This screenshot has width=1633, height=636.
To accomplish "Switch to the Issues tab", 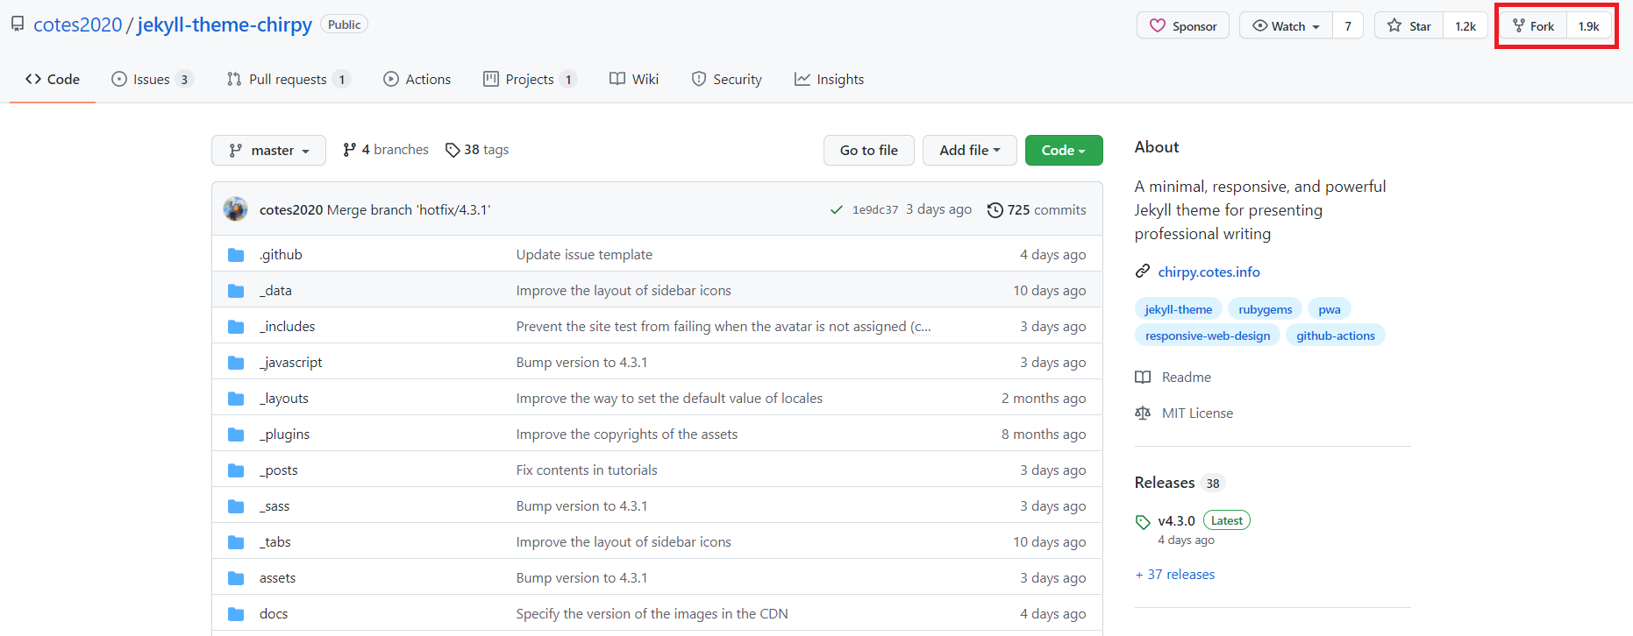I will click(151, 80).
